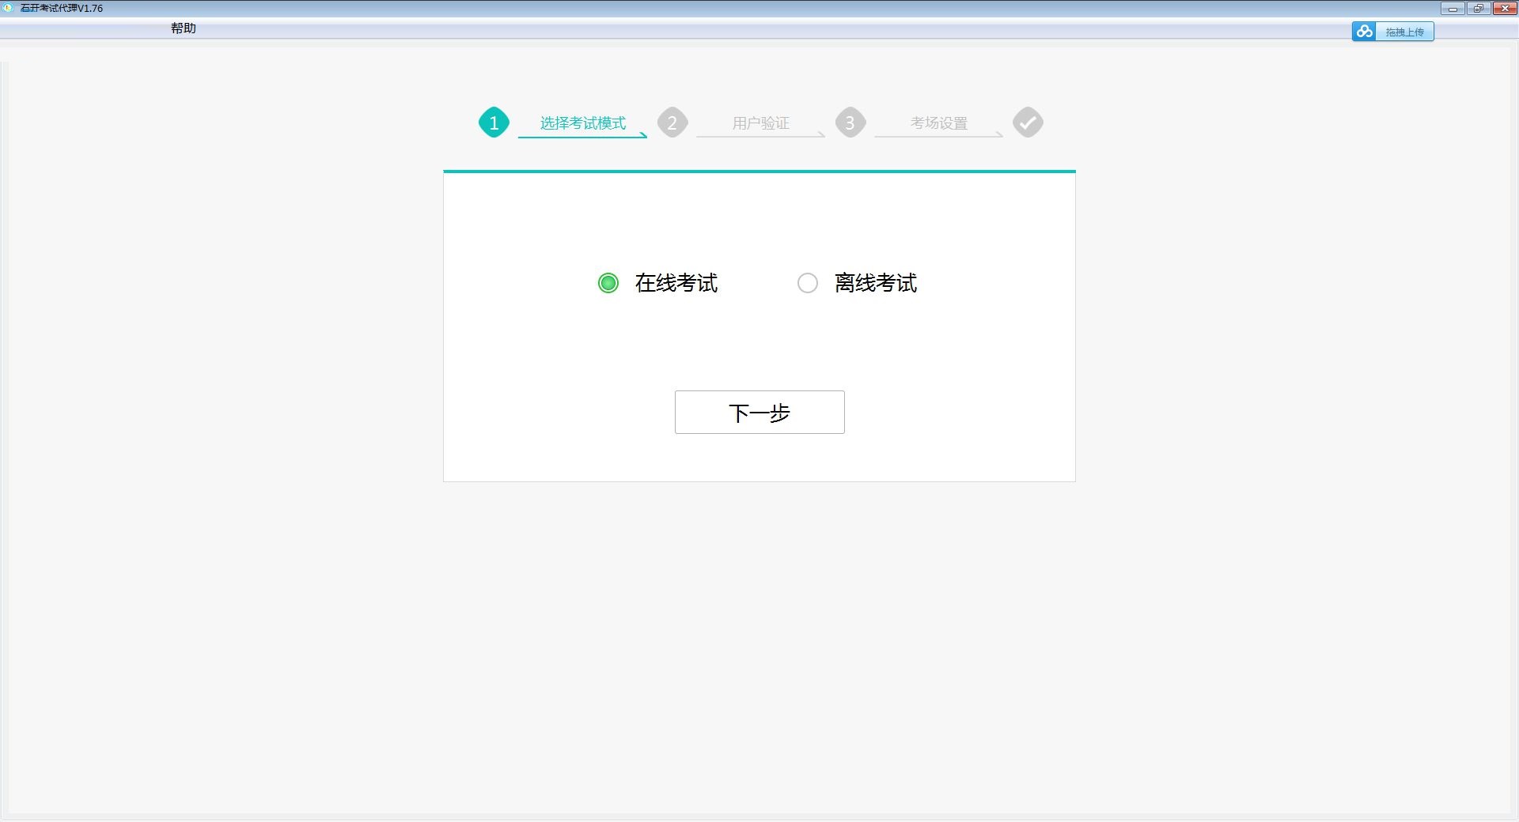Click the blue cloud upload icon
Screen dimensions: 1519x822
pos(1364,32)
